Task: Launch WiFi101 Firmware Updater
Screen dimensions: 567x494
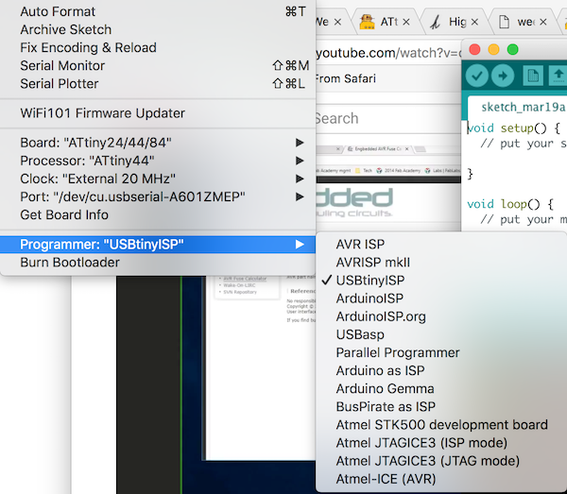Action: tap(158, 113)
